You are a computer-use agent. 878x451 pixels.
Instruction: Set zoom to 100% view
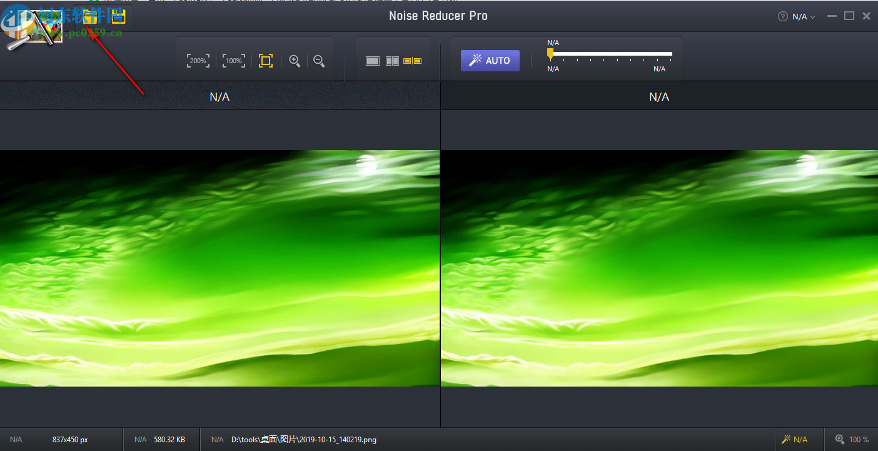point(234,61)
